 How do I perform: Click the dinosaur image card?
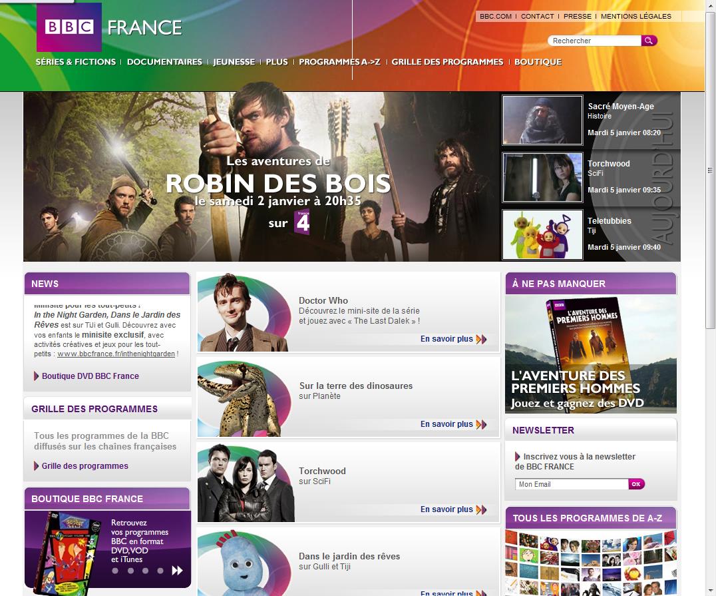244,398
